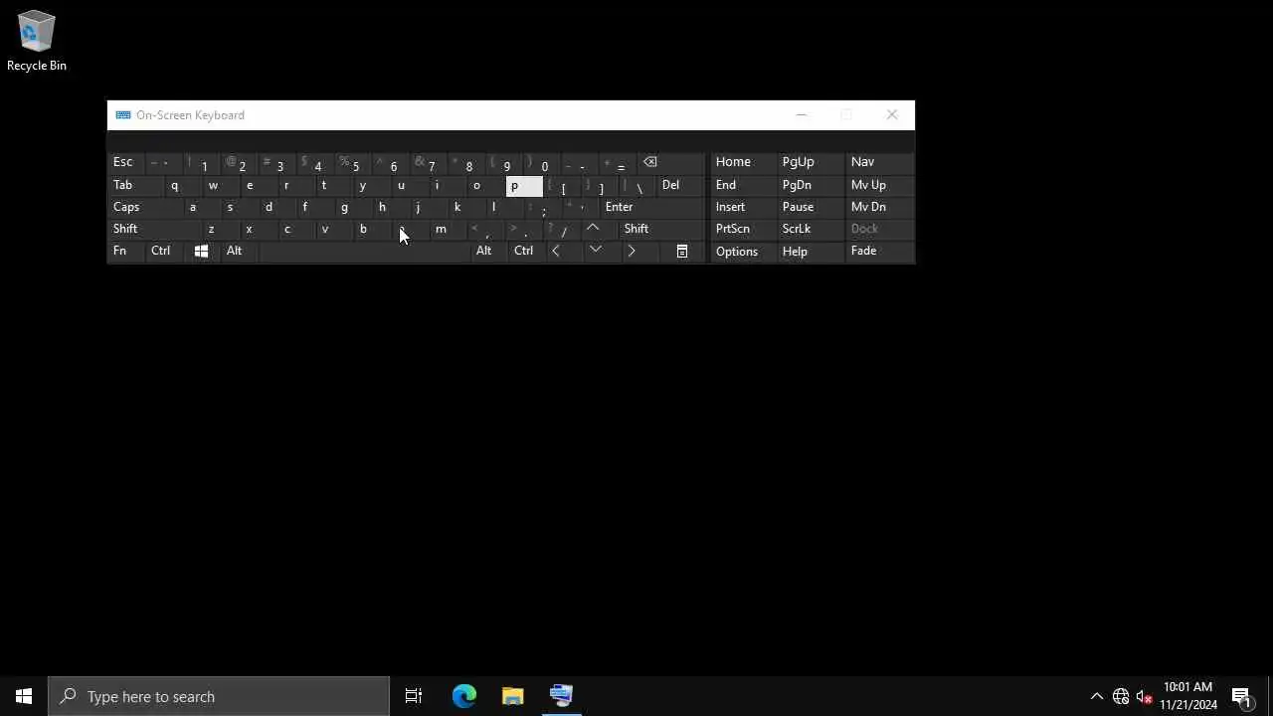The height and width of the screenshot is (716, 1273).
Task: Click the number 0 key
Action: (543, 162)
